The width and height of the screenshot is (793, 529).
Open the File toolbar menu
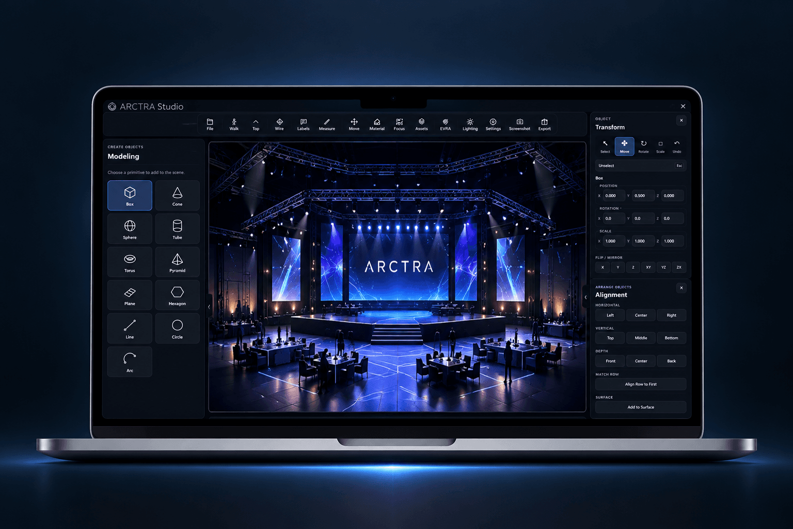tap(210, 125)
